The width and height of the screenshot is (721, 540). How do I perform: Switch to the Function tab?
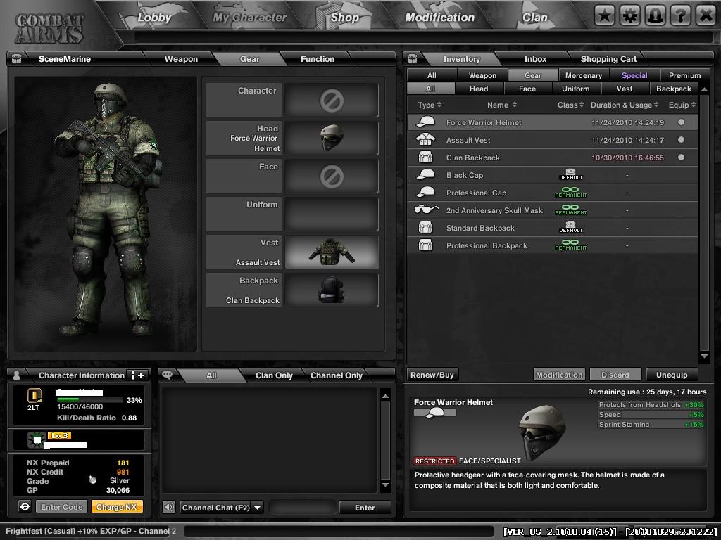(318, 59)
